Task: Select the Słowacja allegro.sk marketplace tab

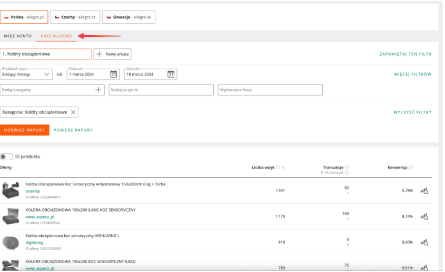Action: (128, 17)
